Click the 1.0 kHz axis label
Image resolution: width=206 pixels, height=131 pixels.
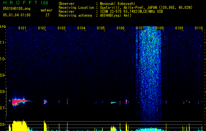tap(3, 59)
